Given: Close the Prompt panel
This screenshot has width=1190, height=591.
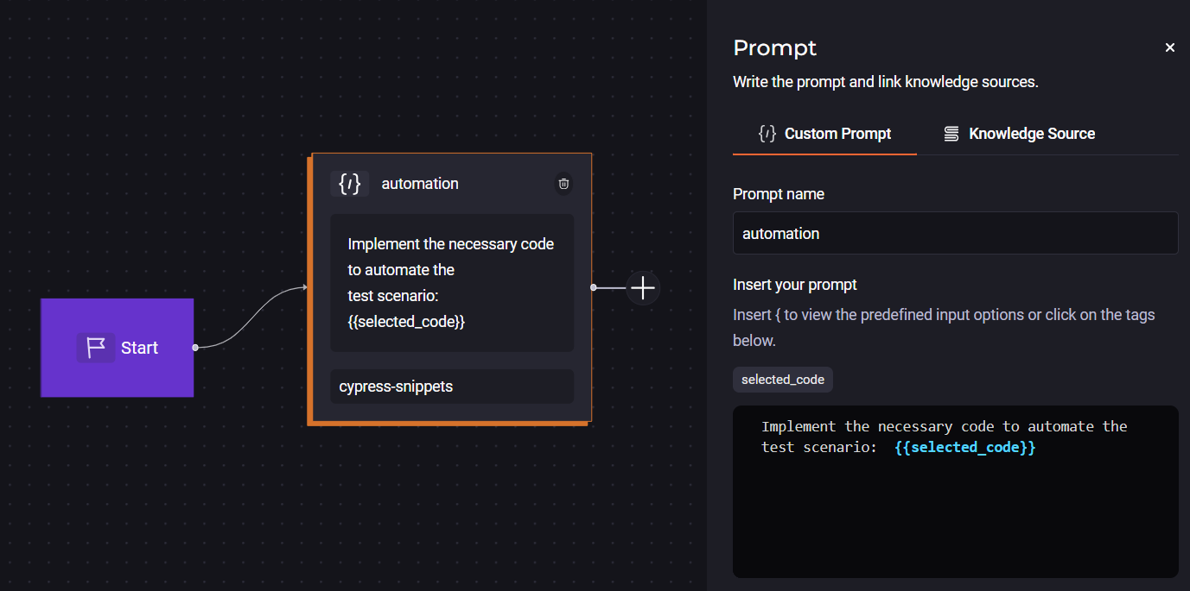Looking at the screenshot, I should pyautogui.click(x=1169, y=48).
